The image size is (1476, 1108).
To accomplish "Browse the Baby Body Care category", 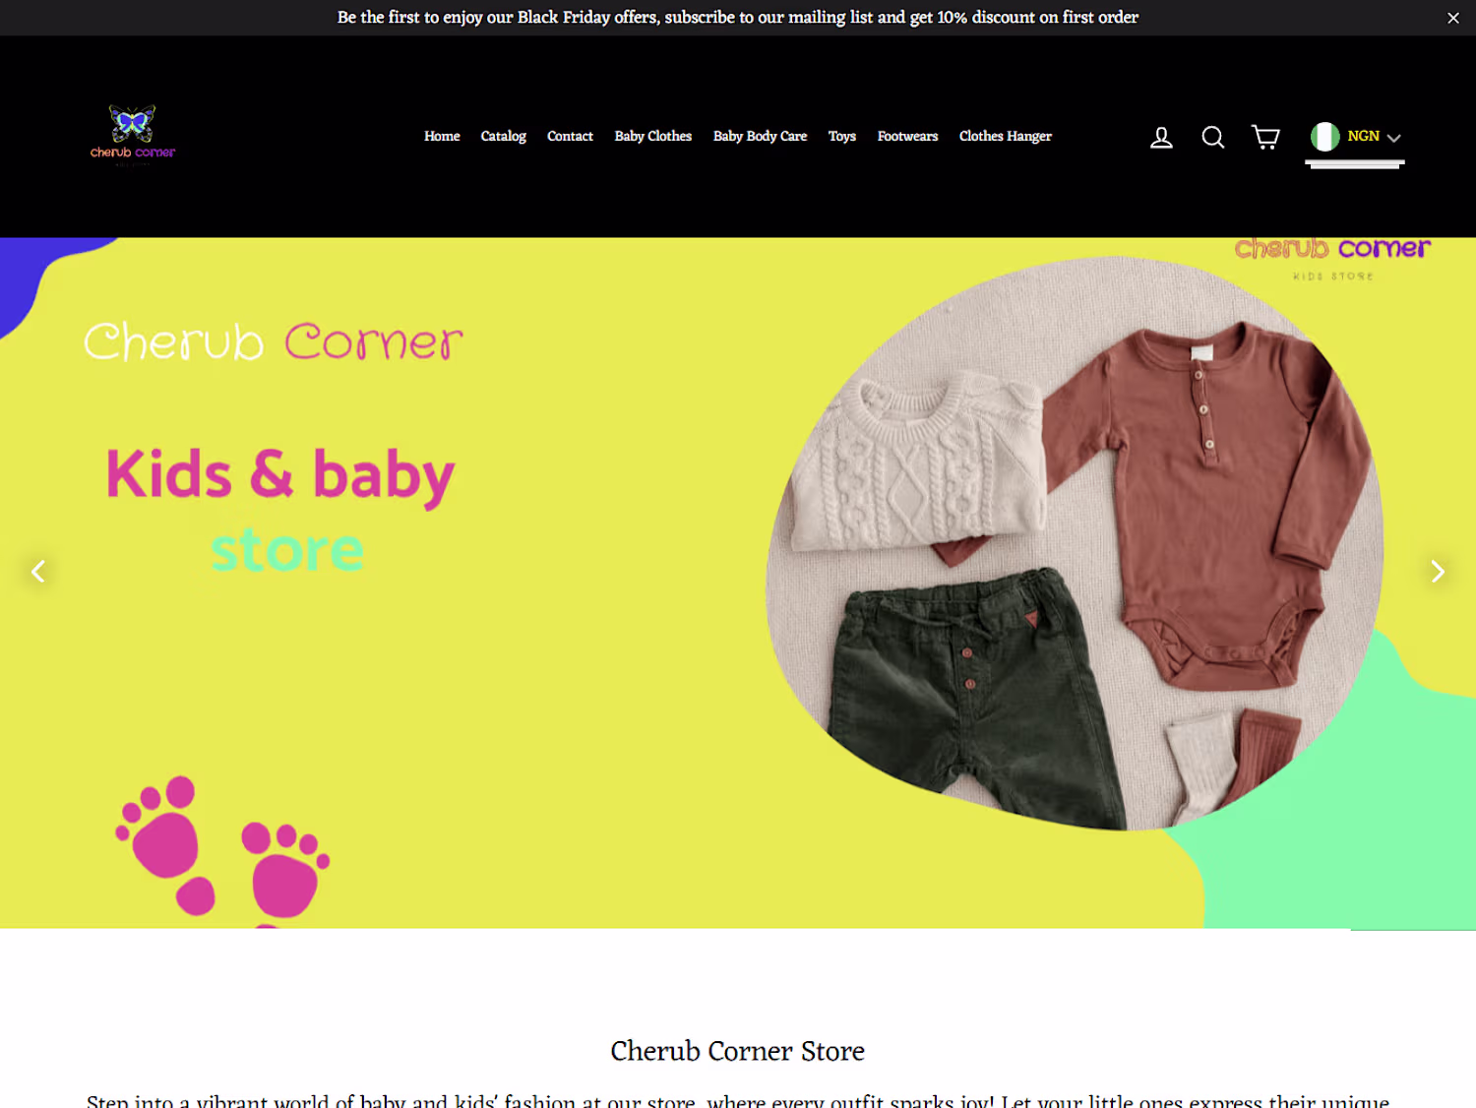I will [x=760, y=137].
